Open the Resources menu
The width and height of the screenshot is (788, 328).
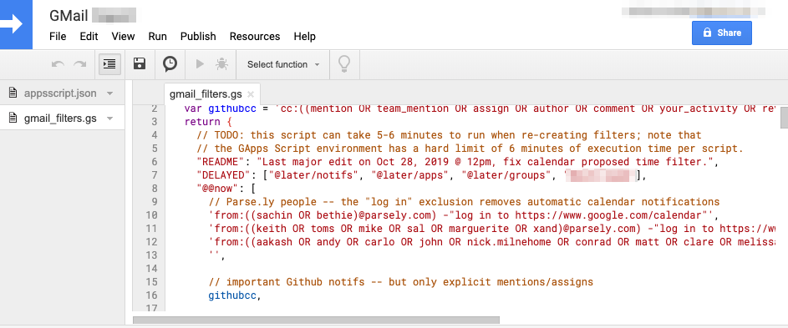[x=255, y=36]
